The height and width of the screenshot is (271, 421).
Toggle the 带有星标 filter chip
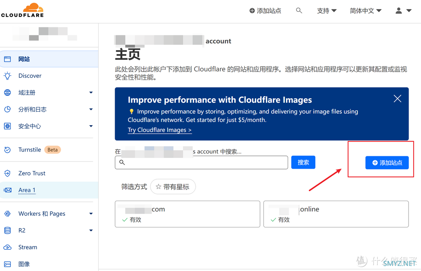(x=173, y=187)
